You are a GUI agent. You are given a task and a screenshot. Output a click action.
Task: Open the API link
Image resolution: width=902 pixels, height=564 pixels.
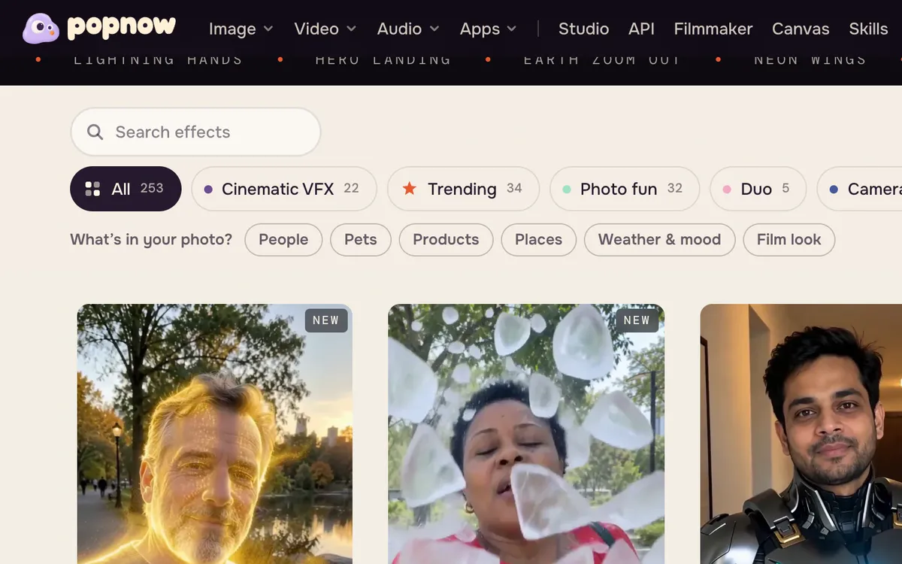pos(641,29)
